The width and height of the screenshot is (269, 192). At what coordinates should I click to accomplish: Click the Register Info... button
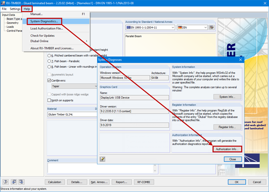[227, 127]
